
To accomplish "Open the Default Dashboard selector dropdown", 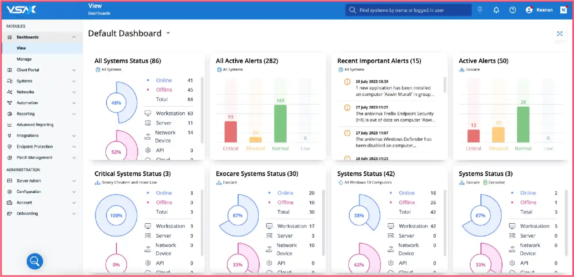I will pyautogui.click(x=168, y=33).
